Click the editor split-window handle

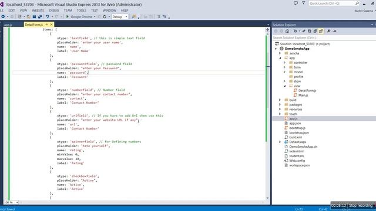(267, 30)
